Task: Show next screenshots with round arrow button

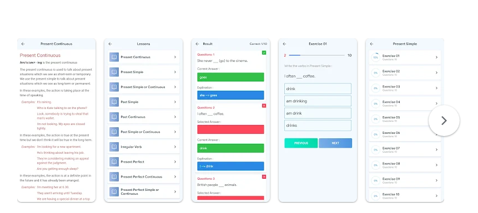Action: click(444, 121)
